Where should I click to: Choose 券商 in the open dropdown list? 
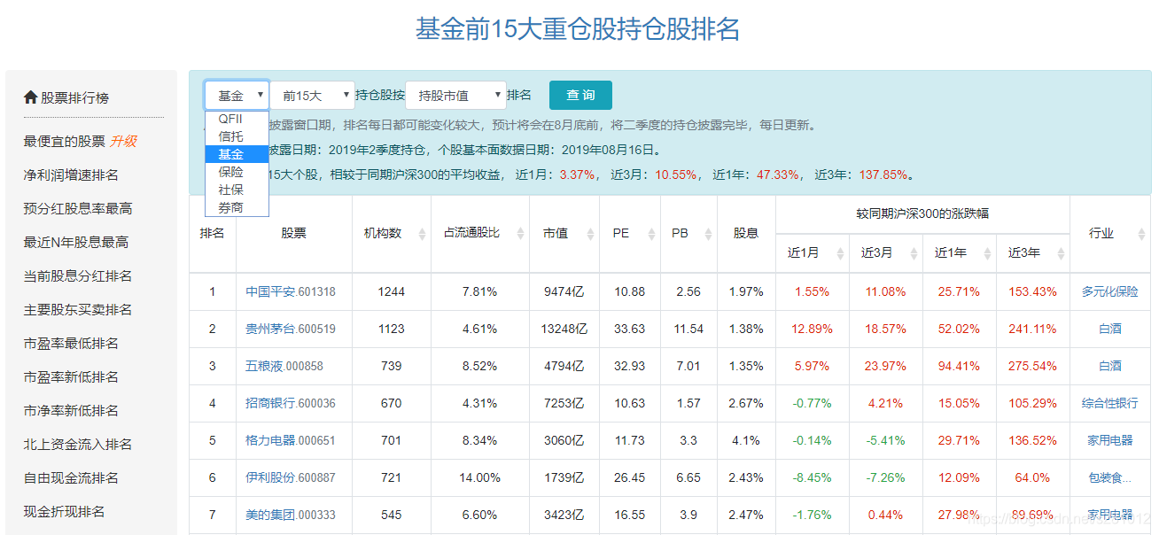pos(237,207)
